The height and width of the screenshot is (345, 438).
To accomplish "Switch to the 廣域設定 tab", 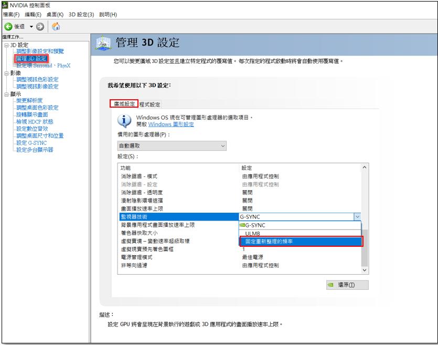I will (124, 104).
